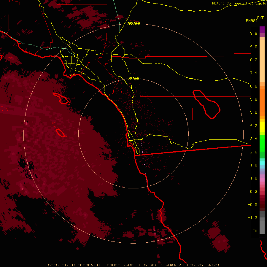This screenshot has width=267, height=267.
Task: Pick the pink swatch beside 1.0
Action: pyautogui.click(x=262, y=180)
